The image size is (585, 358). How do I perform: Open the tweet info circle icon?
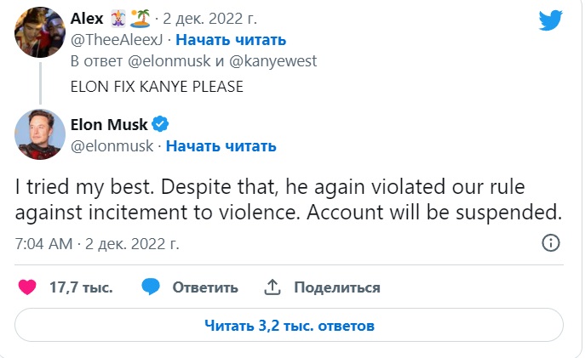click(x=551, y=243)
